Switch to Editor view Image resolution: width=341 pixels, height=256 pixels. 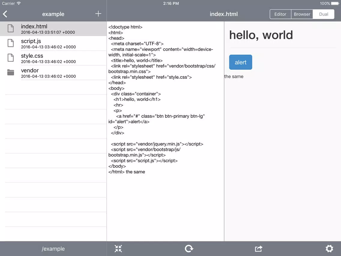click(x=280, y=14)
